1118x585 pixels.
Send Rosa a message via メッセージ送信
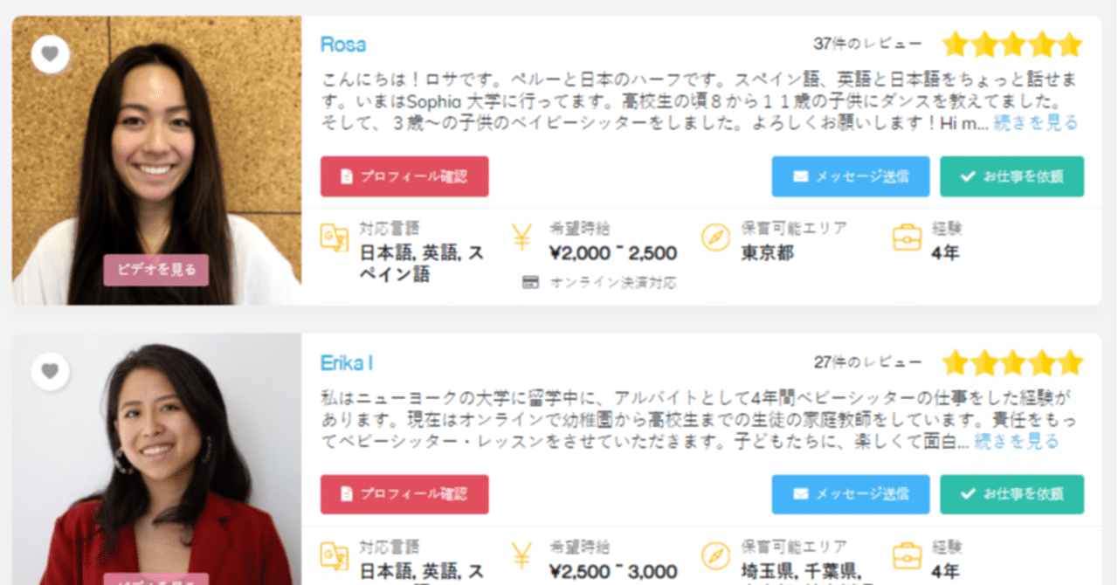(x=851, y=176)
